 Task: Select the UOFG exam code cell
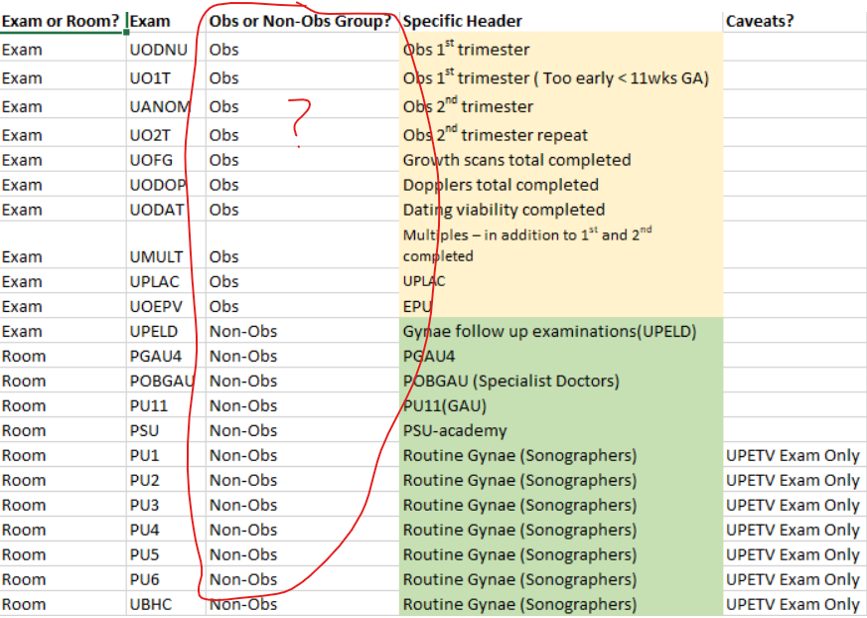[166, 160]
